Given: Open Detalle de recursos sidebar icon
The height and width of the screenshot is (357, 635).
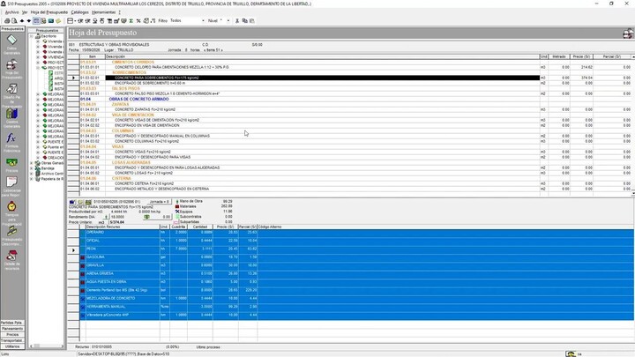Looking at the screenshot, I should coord(11,260).
